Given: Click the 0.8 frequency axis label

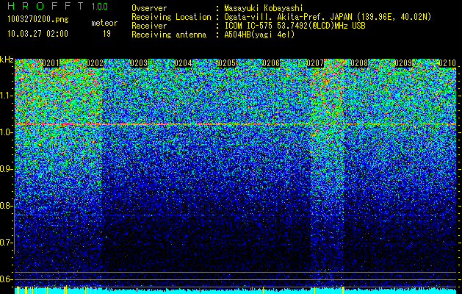Looking at the screenshot, I should tap(7, 206).
